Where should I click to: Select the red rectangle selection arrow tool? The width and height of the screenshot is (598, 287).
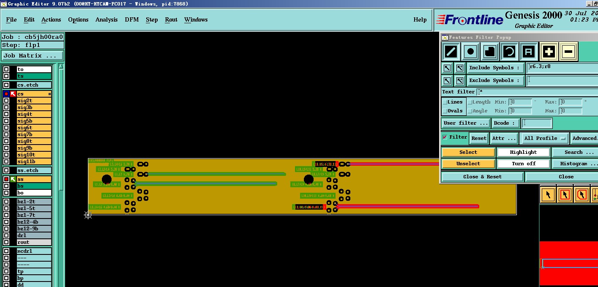click(565, 195)
